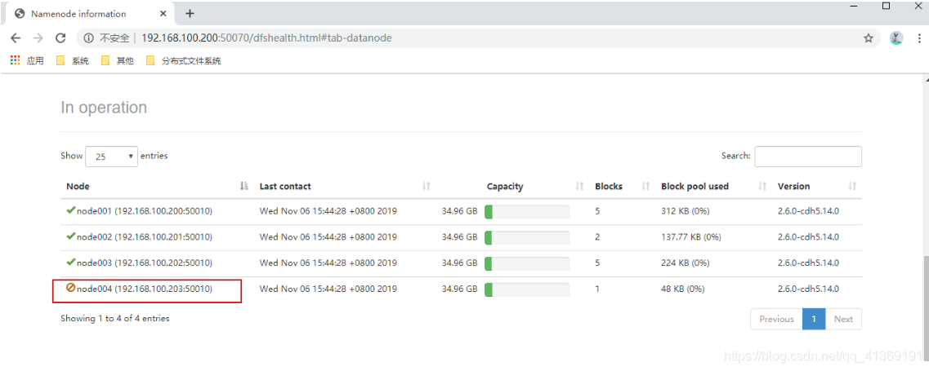Click the 137.77 KB (0%) block pool value
The height and width of the screenshot is (371, 929).
click(690, 236)
